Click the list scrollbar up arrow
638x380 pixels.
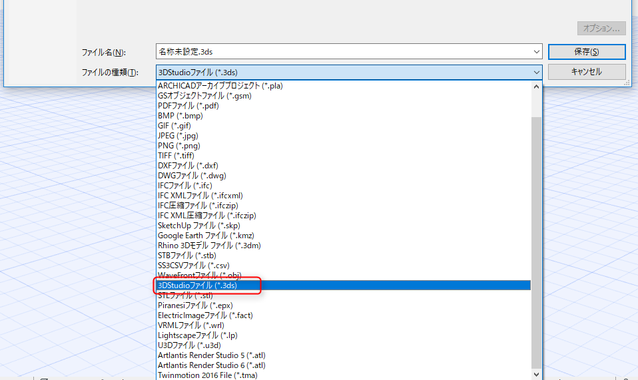coord(536,87)
